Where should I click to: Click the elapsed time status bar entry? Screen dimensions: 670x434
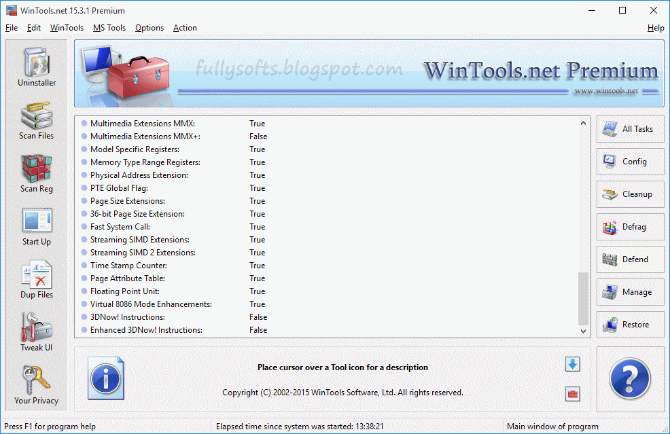[300, 427]
